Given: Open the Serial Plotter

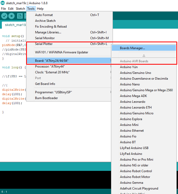Looking at the screenshot, I should [70, 44].
